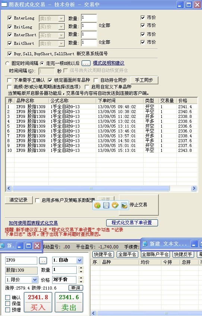
Task: Enable 启用自定义下单品种 checkbox
Action: tap(87, 87)
